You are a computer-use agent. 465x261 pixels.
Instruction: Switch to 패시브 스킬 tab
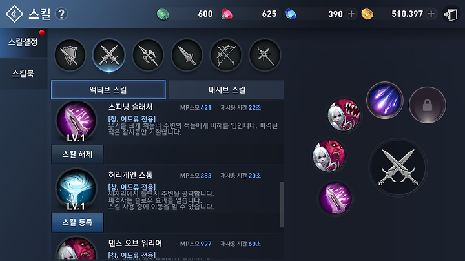226,90
